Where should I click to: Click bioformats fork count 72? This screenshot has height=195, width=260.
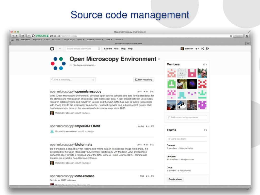click(x=152, y=144)
